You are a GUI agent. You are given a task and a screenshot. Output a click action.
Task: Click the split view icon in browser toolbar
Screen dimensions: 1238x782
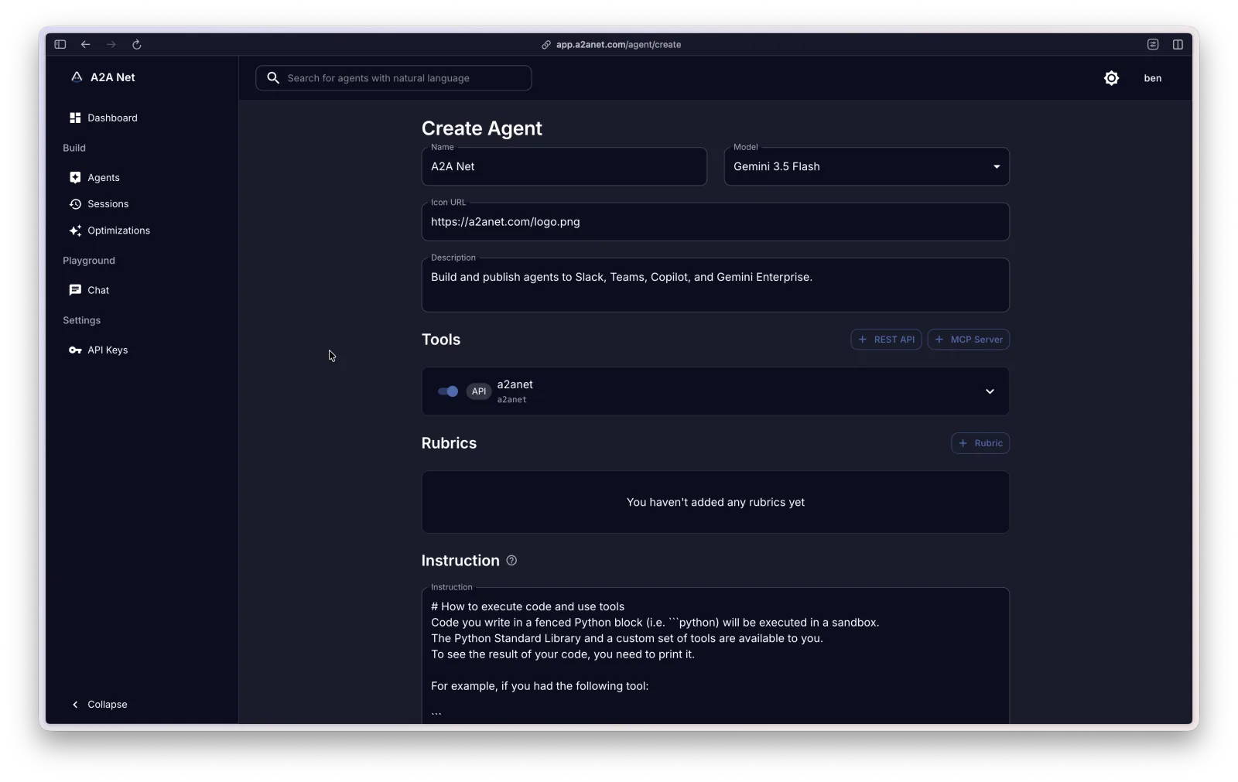[1178, 44]
